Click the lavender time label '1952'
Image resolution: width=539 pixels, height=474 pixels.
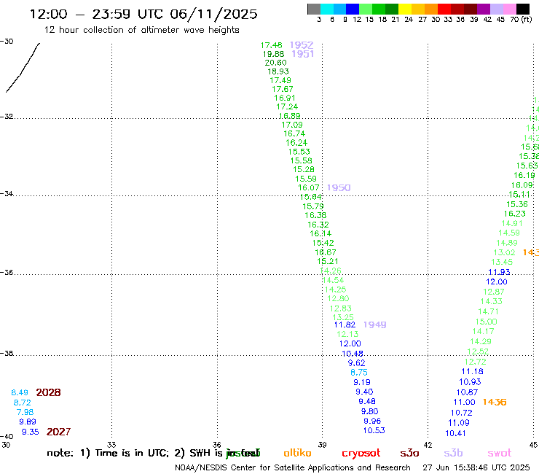(302, 45)
